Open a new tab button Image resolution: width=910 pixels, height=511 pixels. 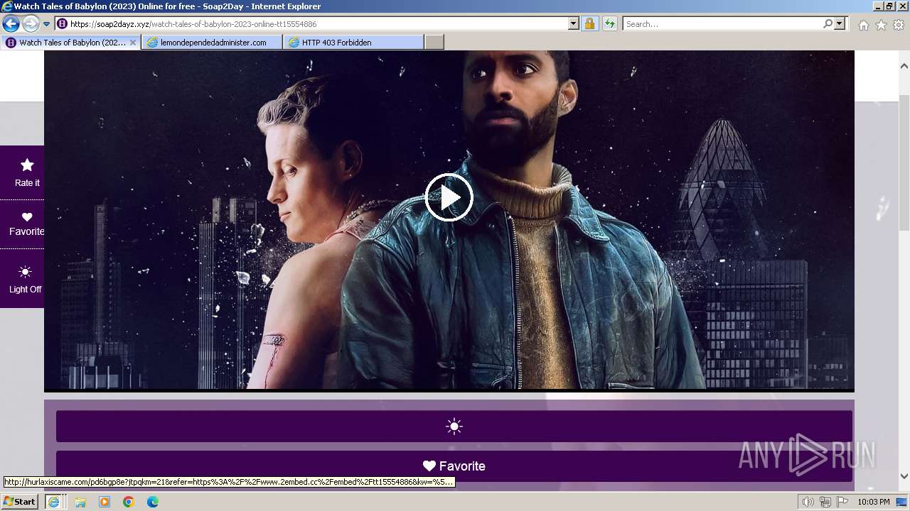[x=434, y=43]
